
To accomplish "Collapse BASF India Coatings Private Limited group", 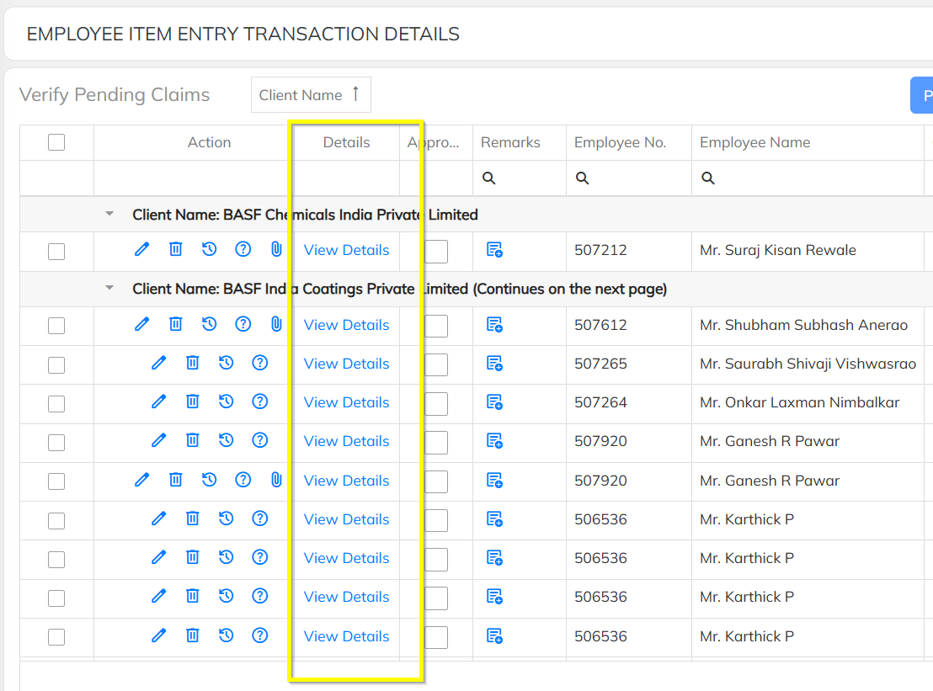I will 109,288.
